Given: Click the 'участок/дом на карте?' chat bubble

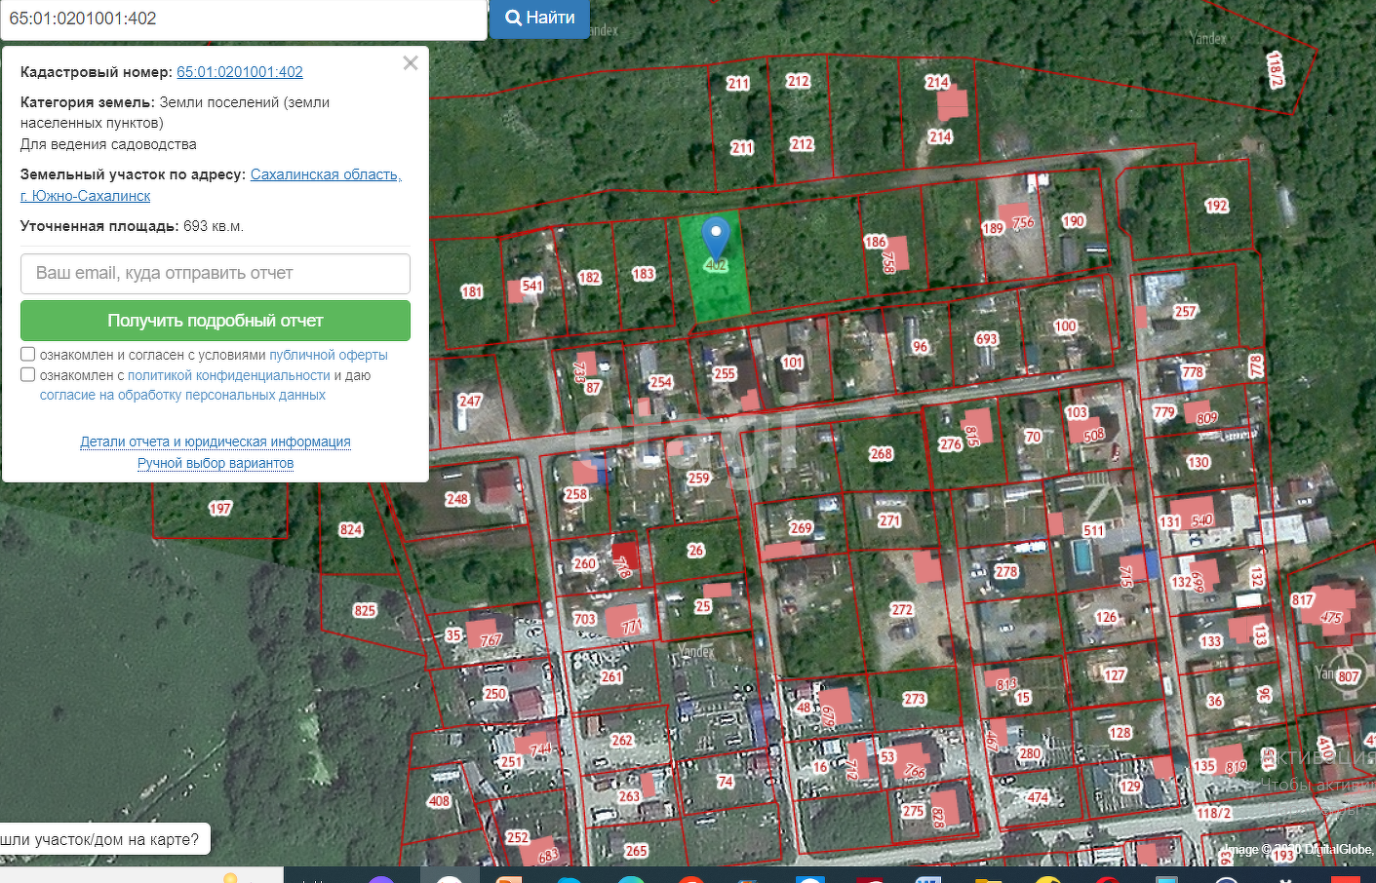Looking at the screenshot, I should coord(101,839).
